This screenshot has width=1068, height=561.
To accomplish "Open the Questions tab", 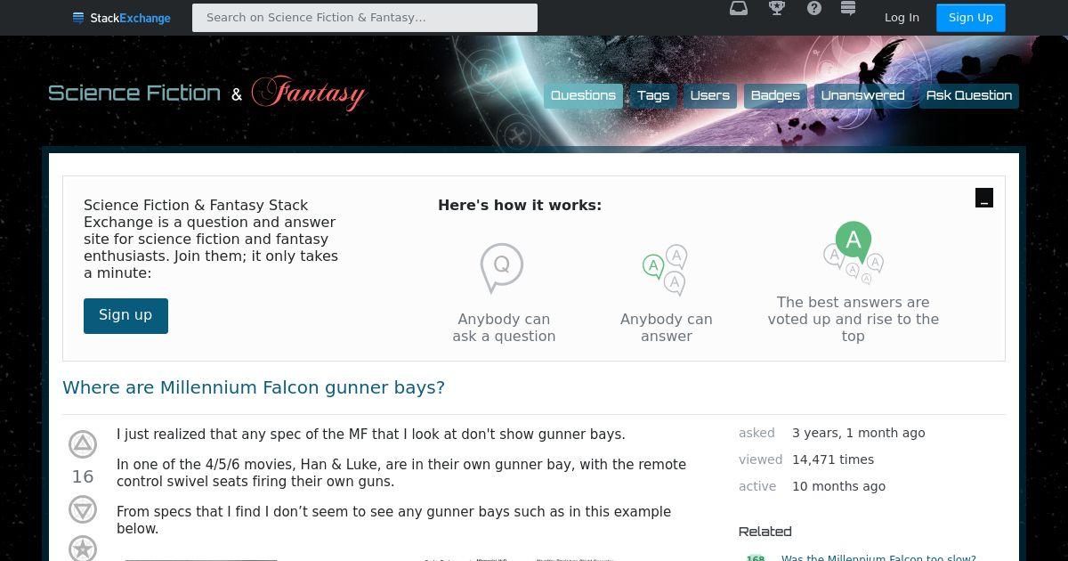I will click(x=583, y=96).
